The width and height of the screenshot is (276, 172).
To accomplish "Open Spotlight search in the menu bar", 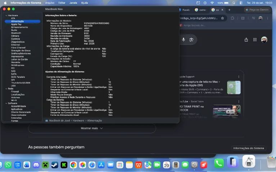I will pyautogui.click(x=234, y=3).
